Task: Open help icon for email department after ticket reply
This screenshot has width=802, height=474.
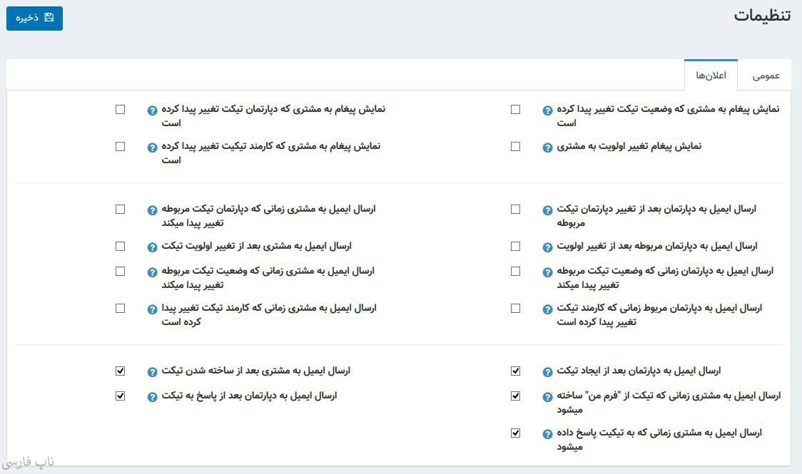Action: click(152, 397)
